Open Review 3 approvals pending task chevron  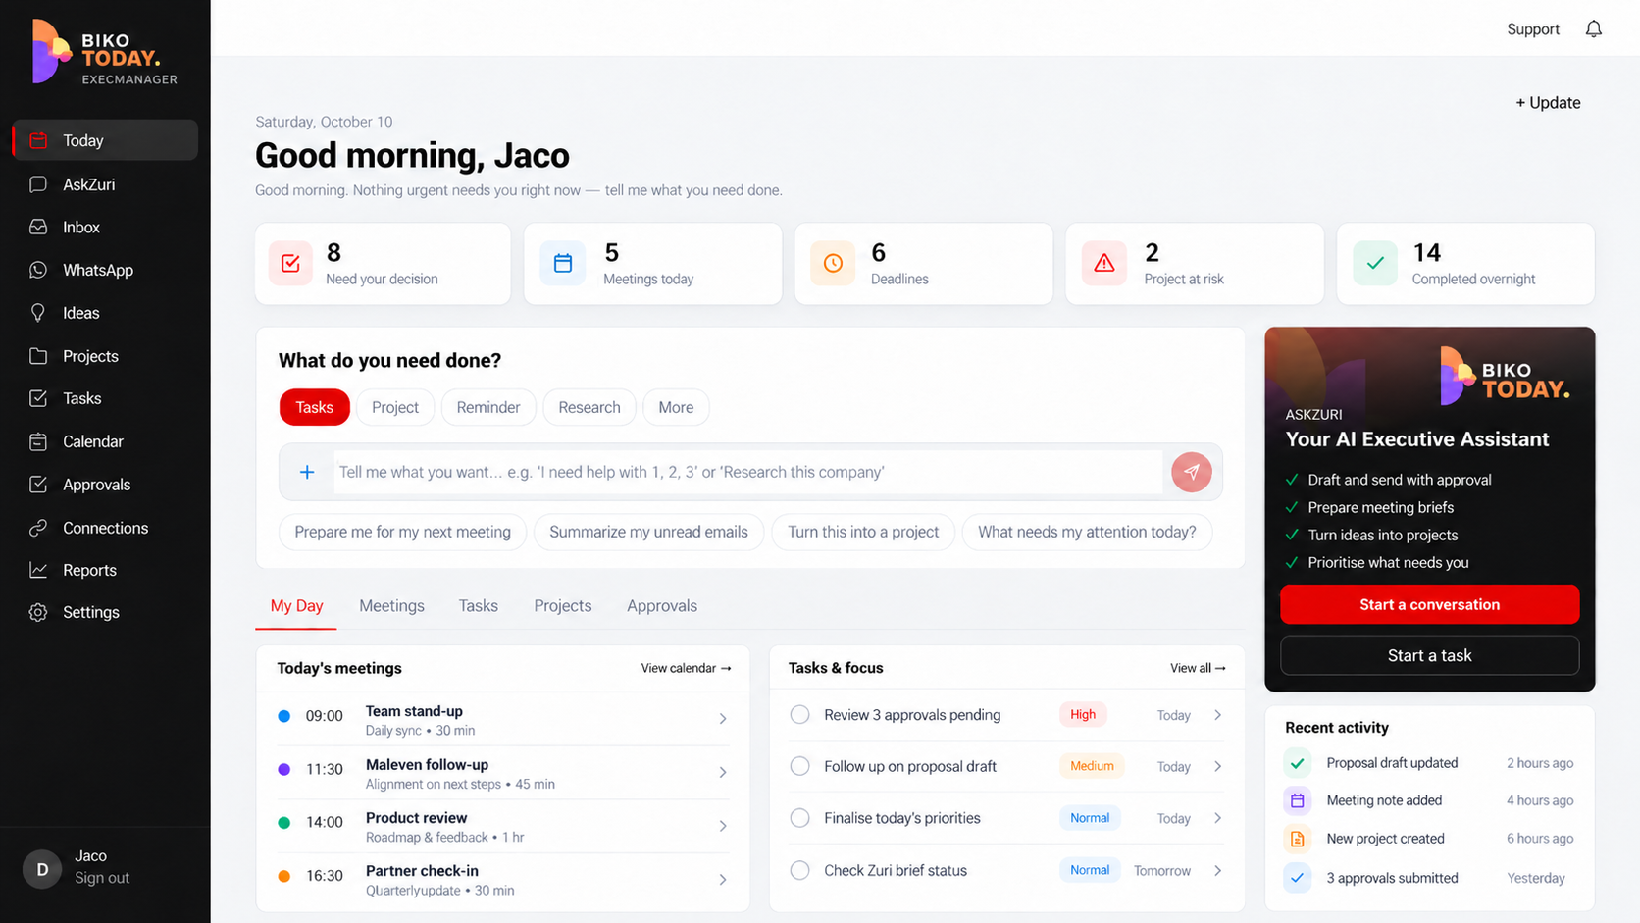tap(1217, 715)
